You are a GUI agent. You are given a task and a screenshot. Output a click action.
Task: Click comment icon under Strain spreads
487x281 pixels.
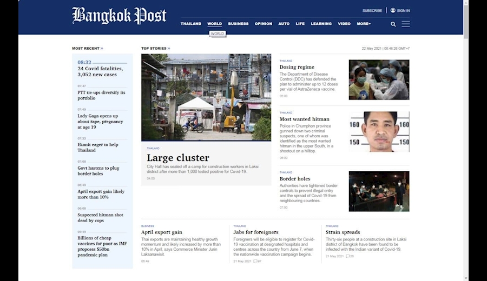[x=347, y=256]
